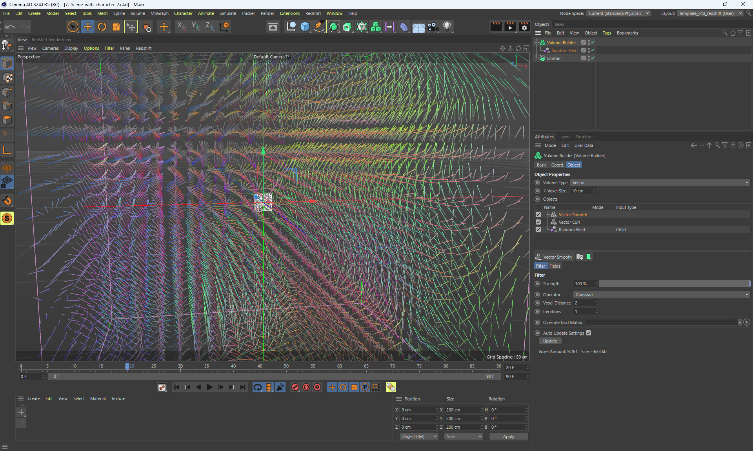The width and height of the screenshot is (753, 451).
Task: Select the Move tool in toolbar
Action: 88,27
